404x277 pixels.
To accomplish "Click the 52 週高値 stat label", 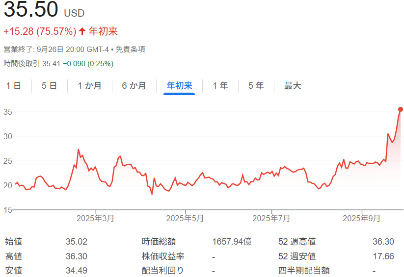I will coord(296,242).
